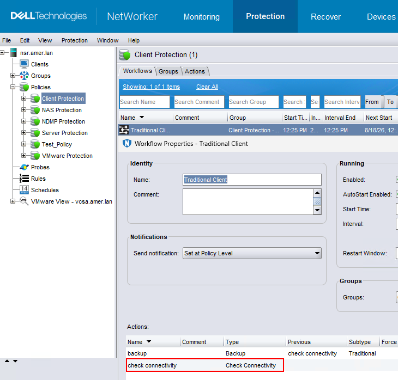Click the Client Protection header shield icon
The image size is (398, 380).
124,55
